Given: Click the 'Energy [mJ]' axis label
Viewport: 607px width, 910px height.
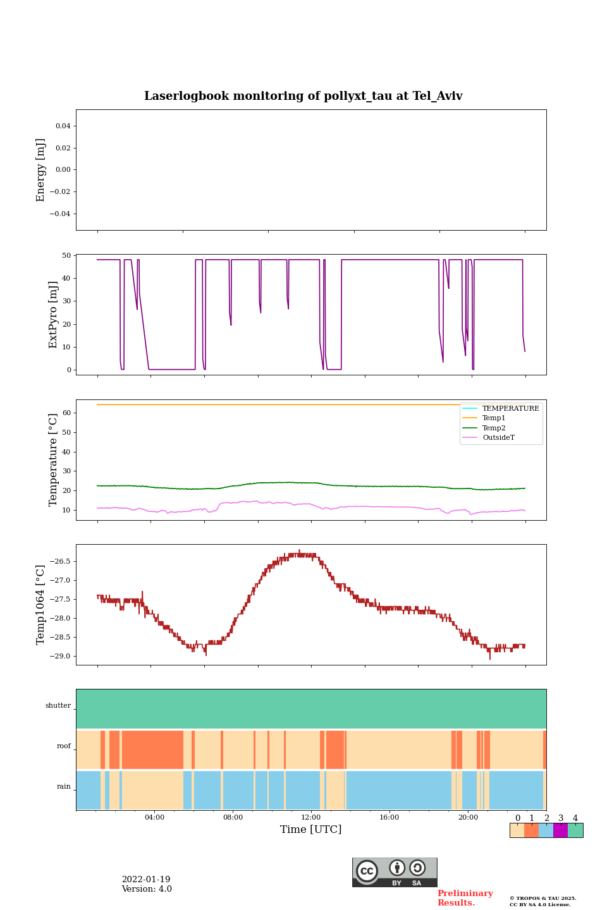Looking at the screenshot, I should [40, 170].
